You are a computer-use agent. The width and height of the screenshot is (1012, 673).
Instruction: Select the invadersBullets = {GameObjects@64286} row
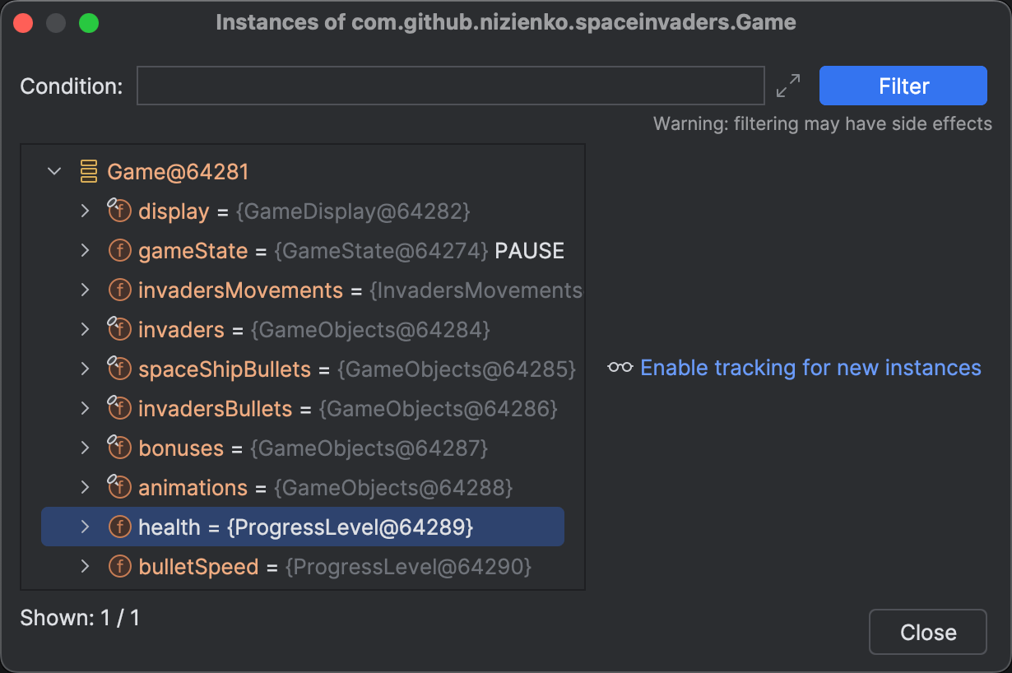347,409
